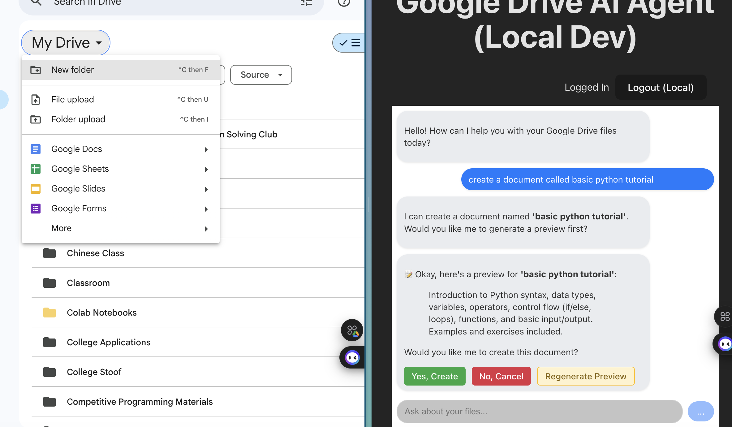Click the Drive extension floating icon

[x=352, y=330]
